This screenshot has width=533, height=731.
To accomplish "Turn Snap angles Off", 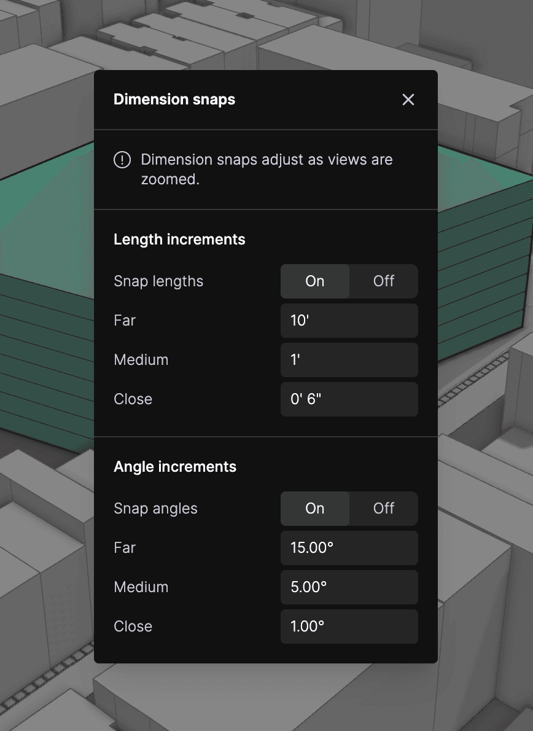I will click(383, 508).
